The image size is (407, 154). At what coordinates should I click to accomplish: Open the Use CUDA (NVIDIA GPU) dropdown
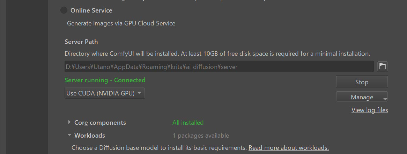(105, 93)
